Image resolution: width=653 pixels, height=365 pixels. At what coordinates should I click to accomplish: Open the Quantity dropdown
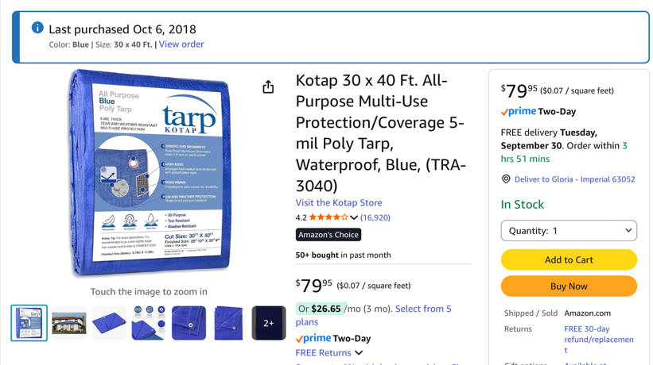point(569,231)
